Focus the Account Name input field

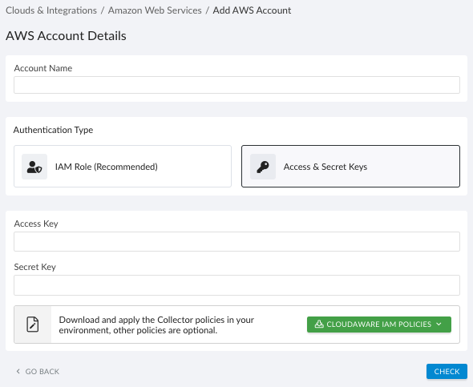236,85
